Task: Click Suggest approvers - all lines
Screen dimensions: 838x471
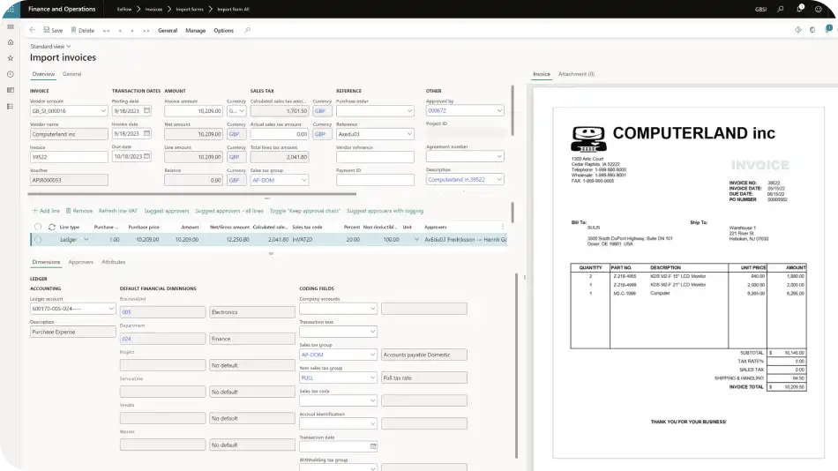Action: 229,211
